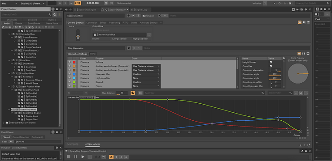Click the LIVE editing button
The height and width of the screenshot is (161, 332).
78,3
